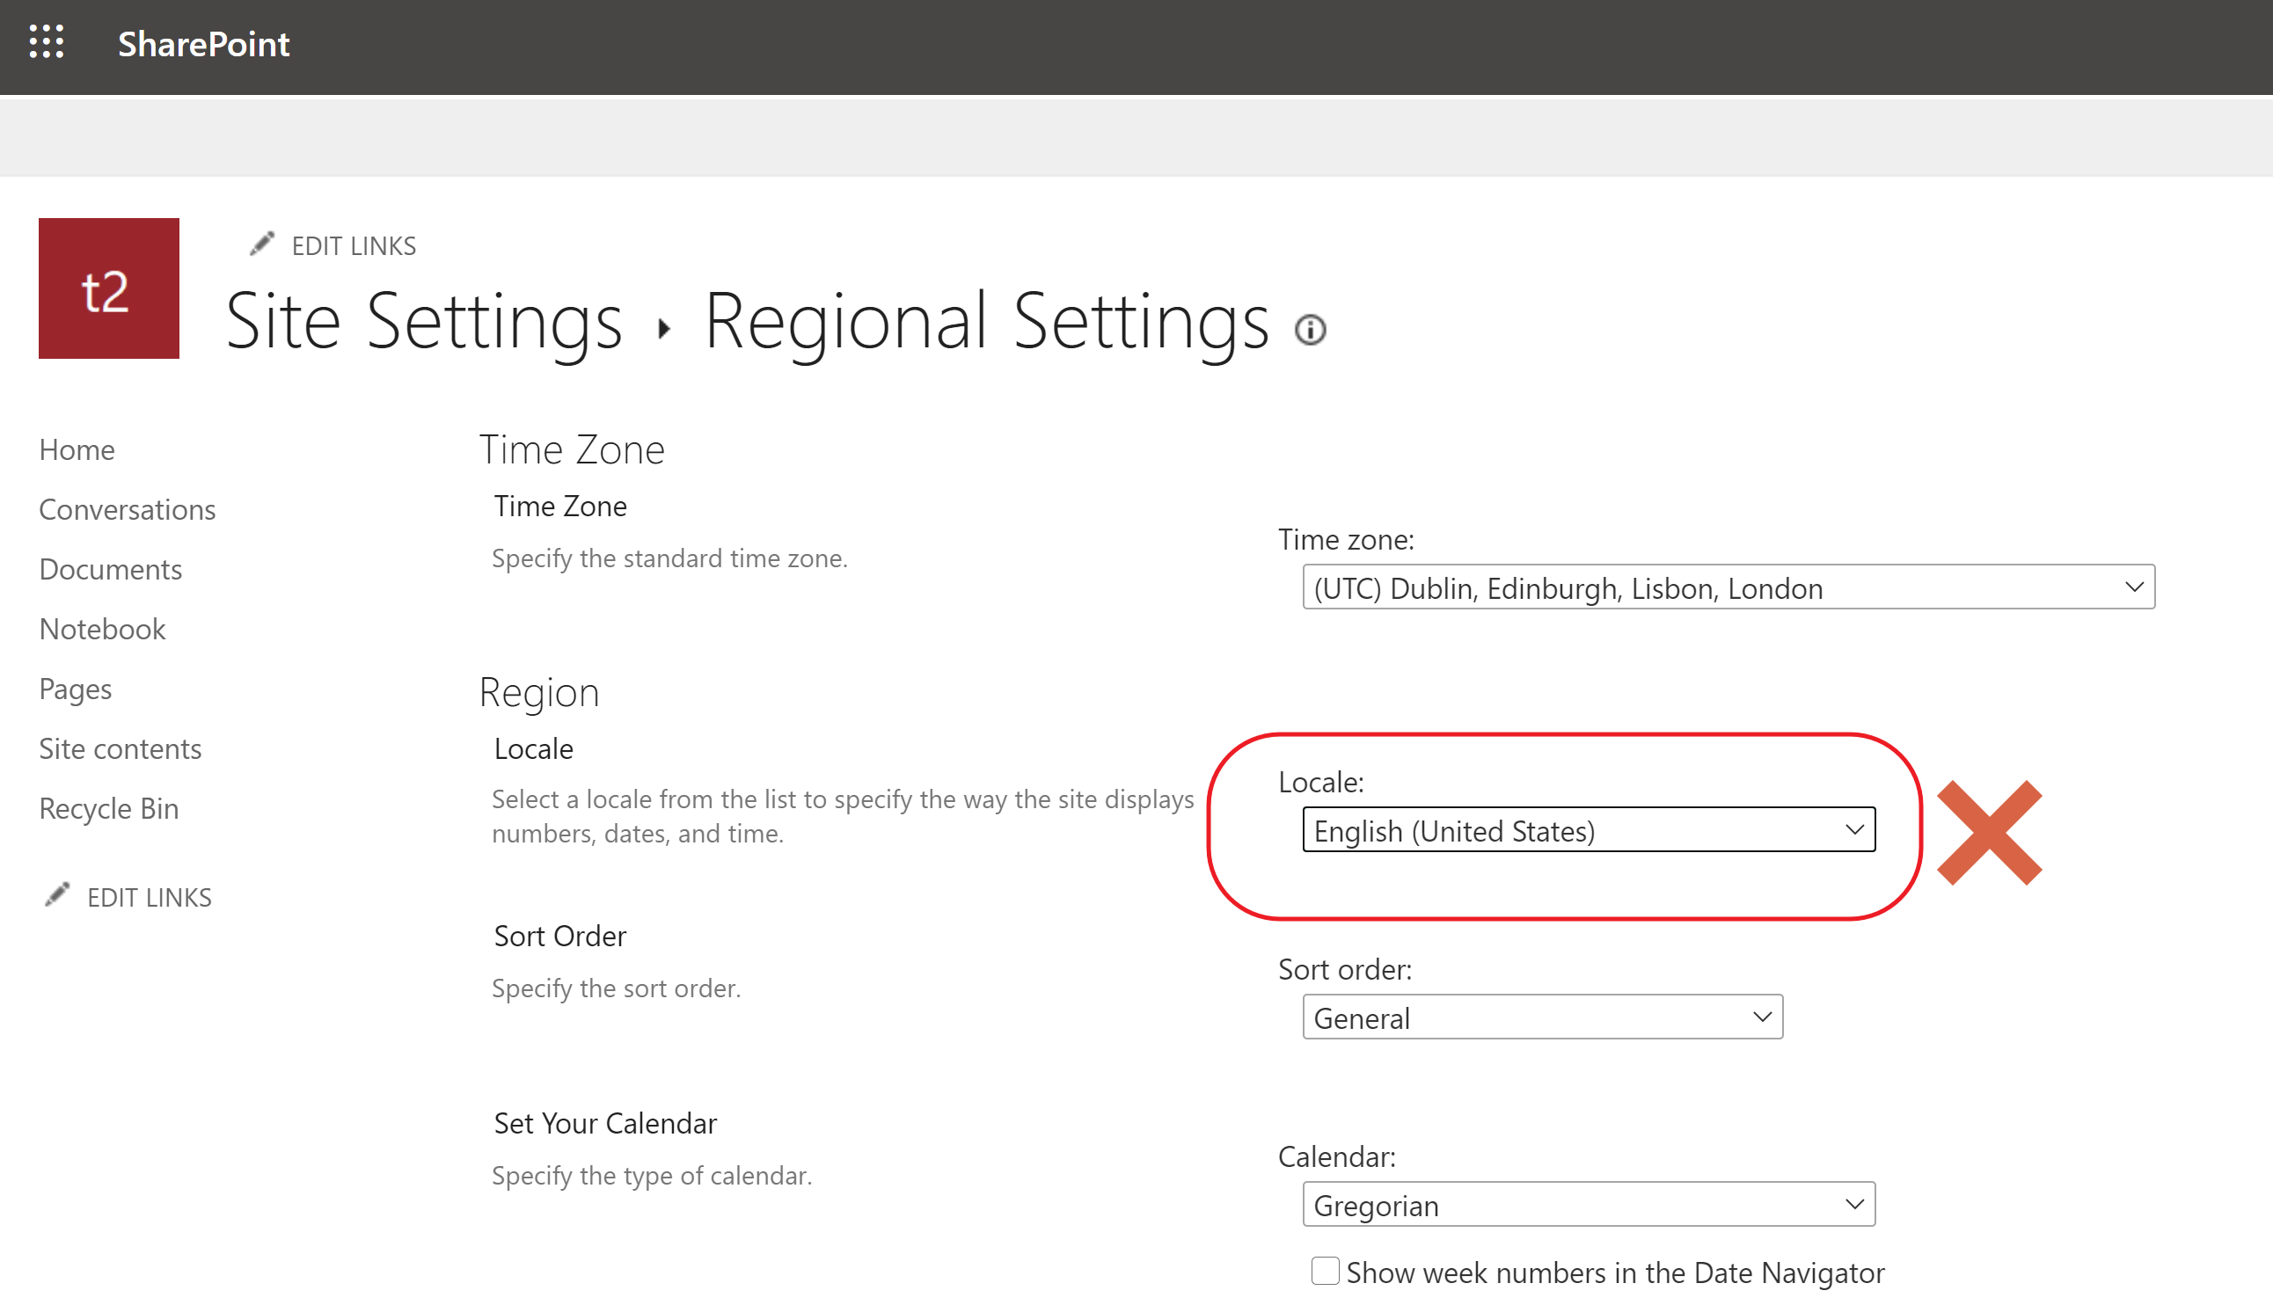The width and height of the screenshot is (2273, 1298).
Task: Click the red X mark beside Locale
Action: [x=1989, y=833]
